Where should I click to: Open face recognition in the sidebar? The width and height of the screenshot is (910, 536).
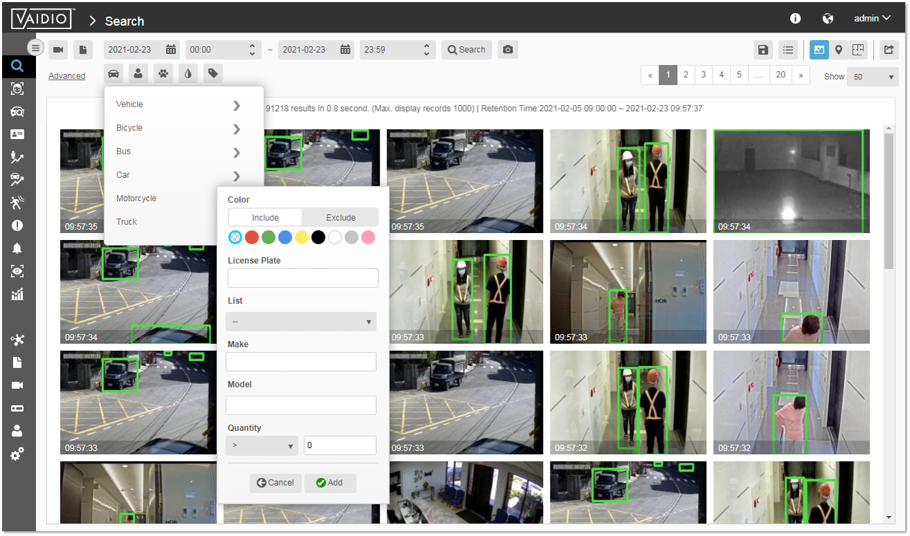(x=17, y=89)
